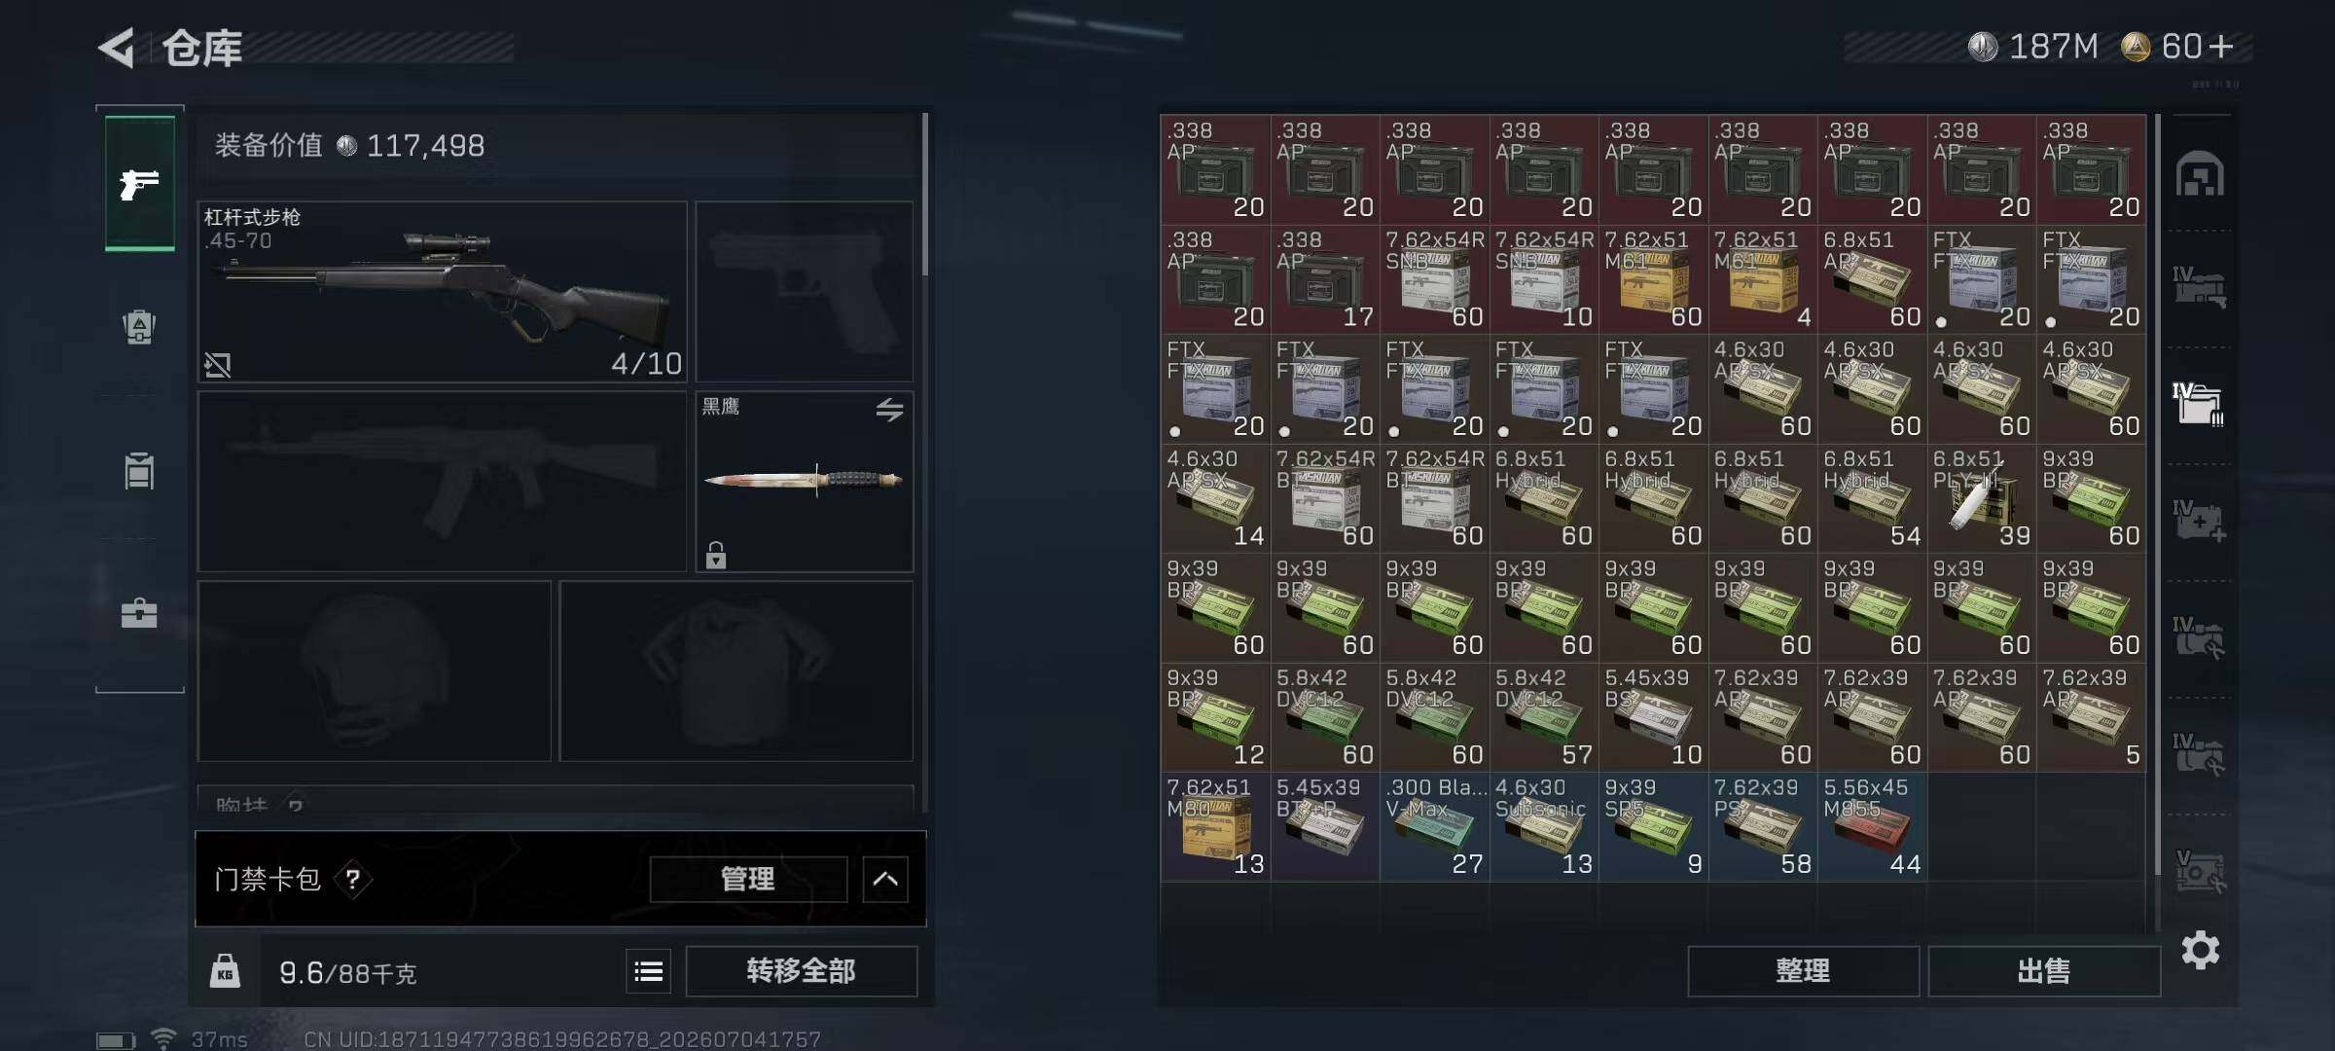Click the 转移全部 transfer all button
2335x1051 pixels.
point(802,971)
